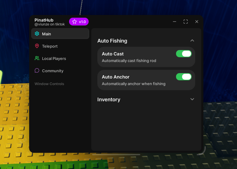Click the v1.0 version text
Image resolution: width=237 pixels, height=169 pixels.
click(82, 22)
